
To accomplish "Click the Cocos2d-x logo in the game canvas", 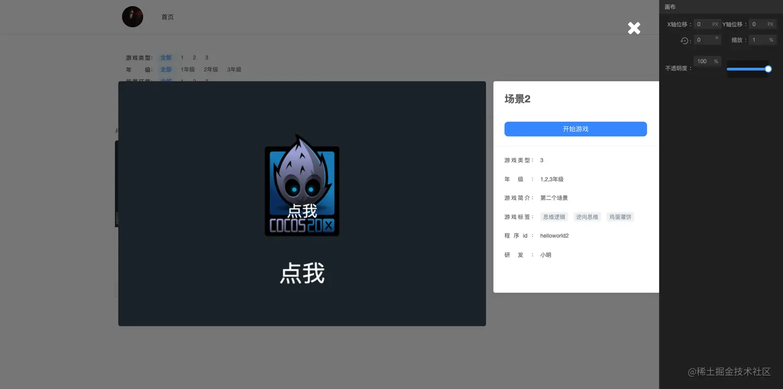I will pyautogui.click(x=302, y=185).
